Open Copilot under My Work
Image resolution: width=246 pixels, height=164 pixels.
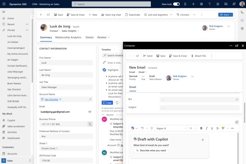[x=11, y=120]
